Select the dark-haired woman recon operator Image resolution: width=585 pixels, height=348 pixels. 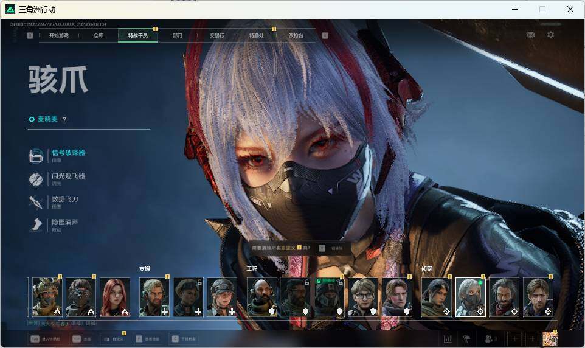437,297
